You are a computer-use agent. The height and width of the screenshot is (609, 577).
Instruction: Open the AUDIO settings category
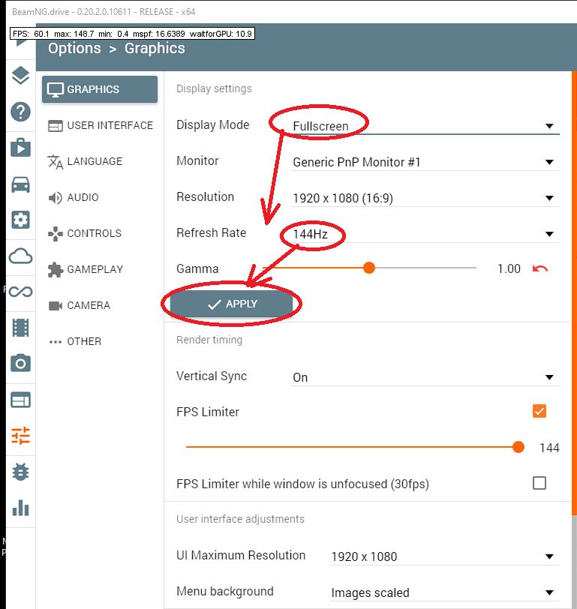tap(100, 197)
